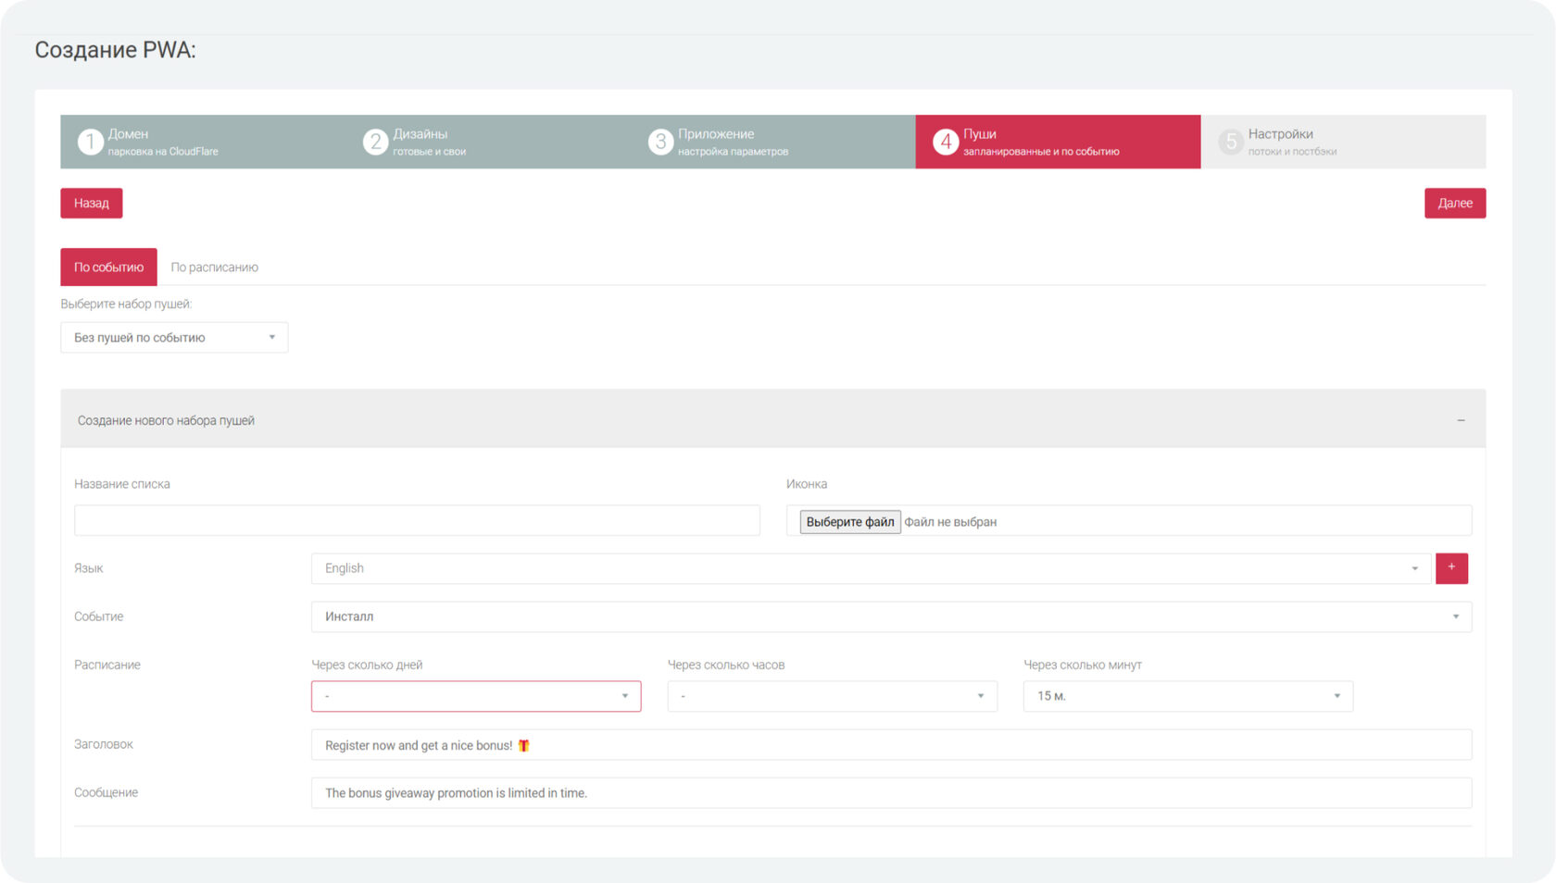
Task: Click the step 4 Пуши number icon
Action: (x=945, y=142)
